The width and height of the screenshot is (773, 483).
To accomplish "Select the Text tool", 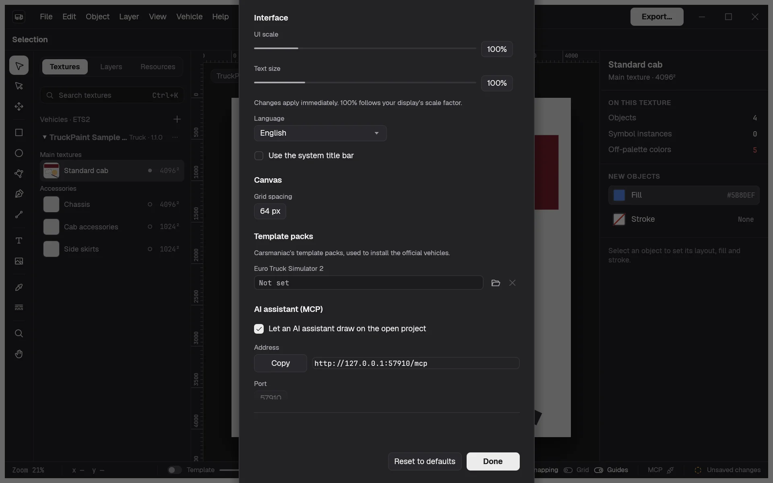I will click(19, 241).
